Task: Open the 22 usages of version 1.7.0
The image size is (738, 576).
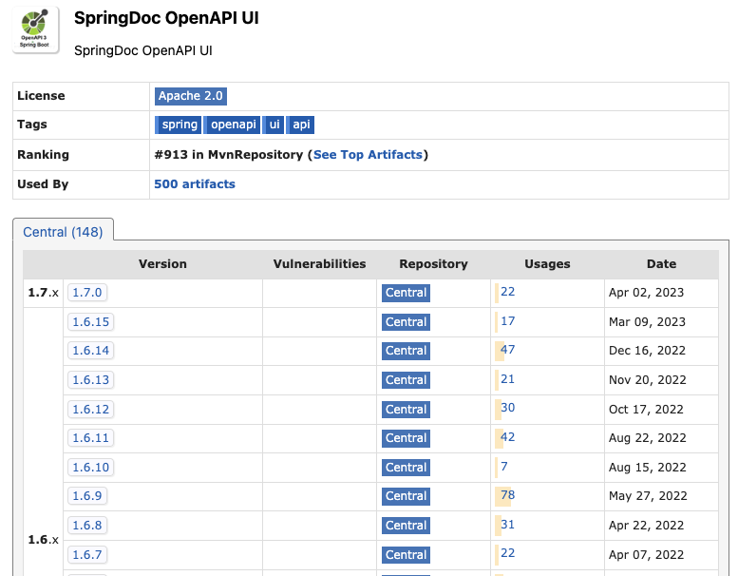Action: [x=507, y=292]
